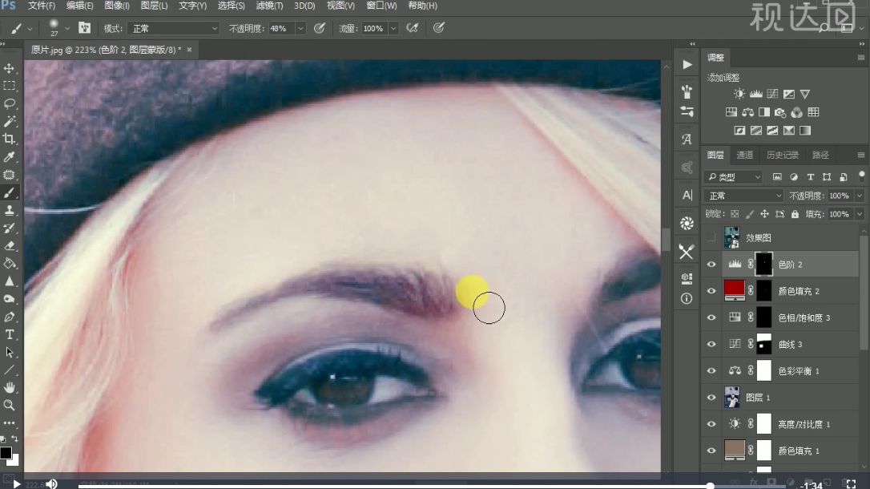Open the 文件(F) menu
The width and height of the screenshot is (870, 489).
42,6
